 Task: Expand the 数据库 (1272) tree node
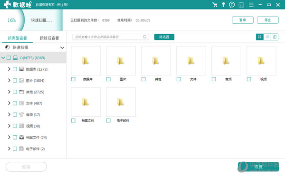tap(9, 69)
